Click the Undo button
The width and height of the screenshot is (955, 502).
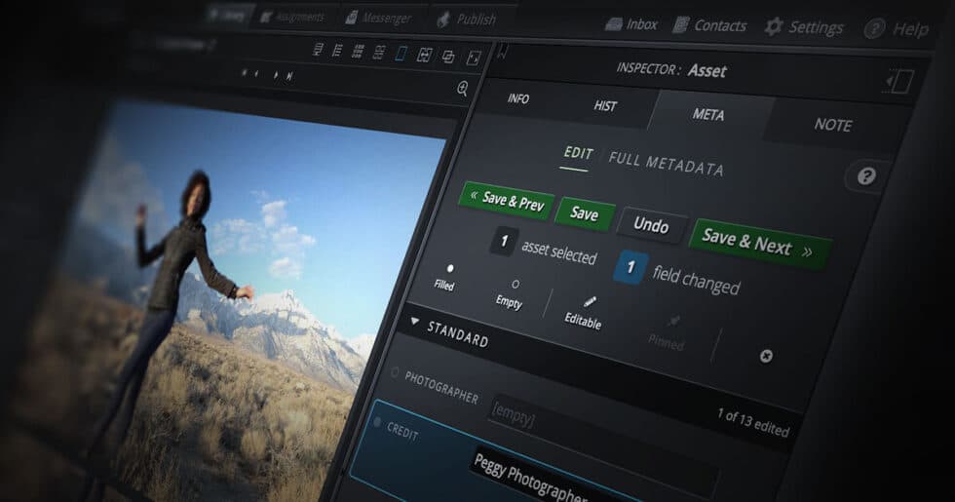click(x=651, y=225)
